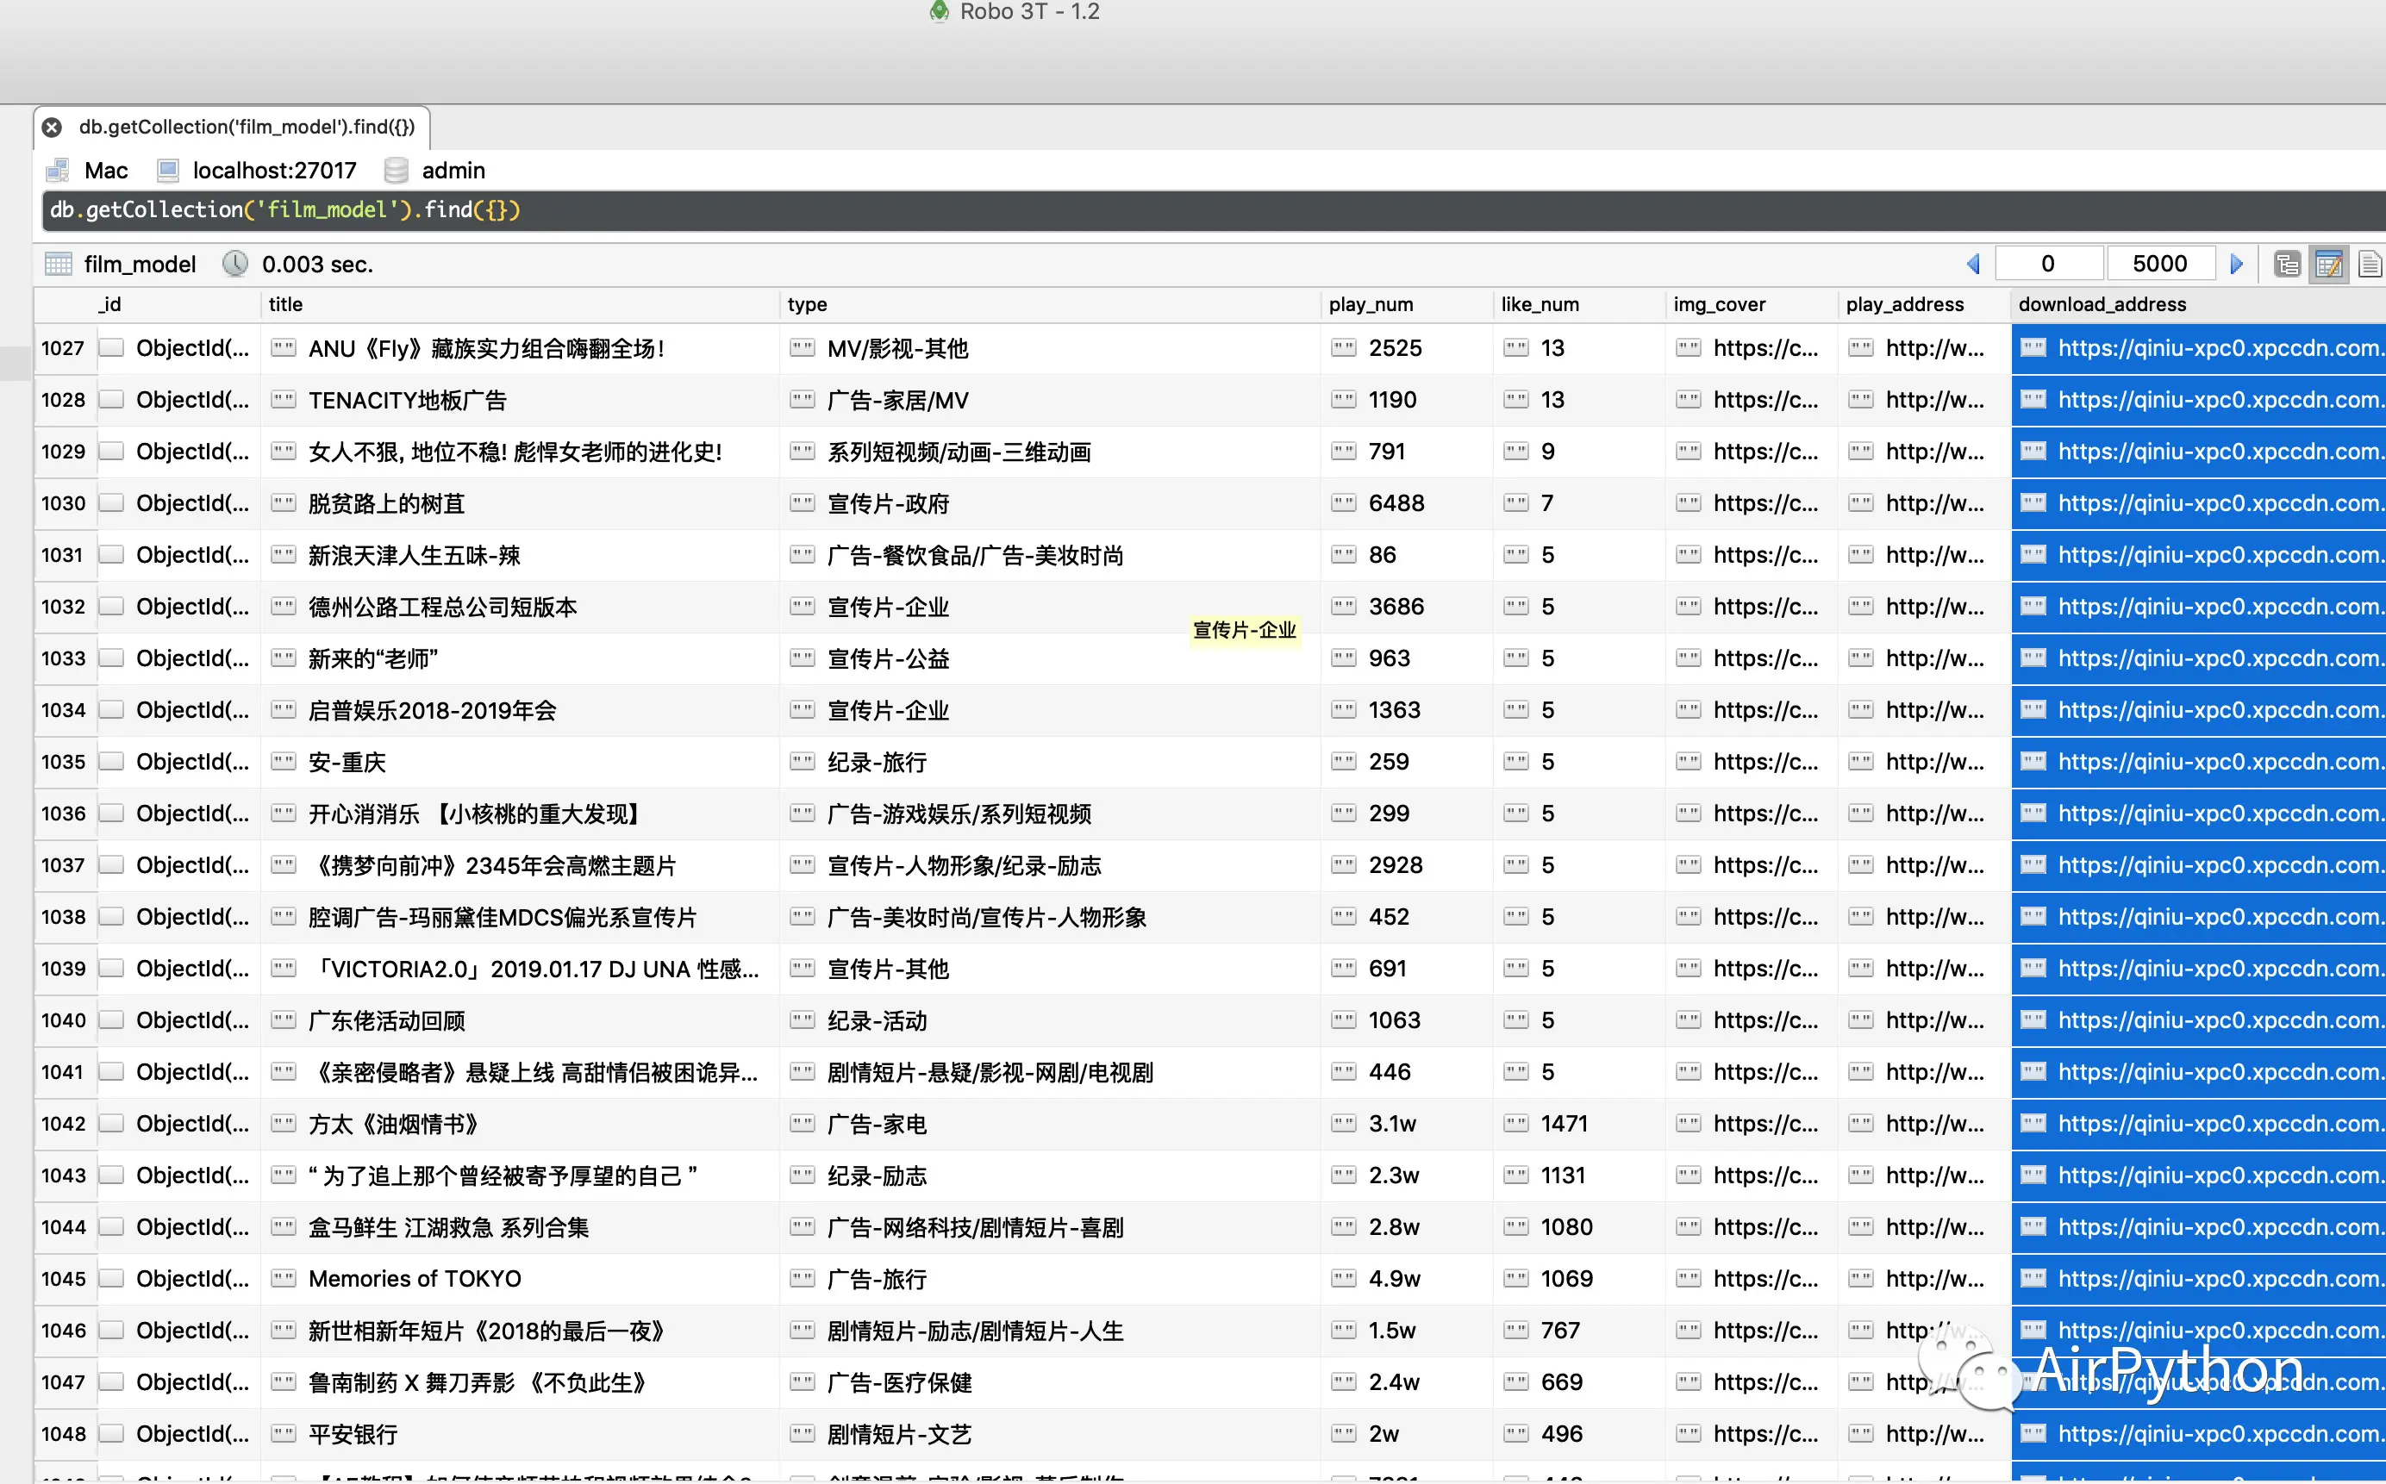Switch to tree view mode icon
The image size is (2386, 1484).
(2287, 264)
